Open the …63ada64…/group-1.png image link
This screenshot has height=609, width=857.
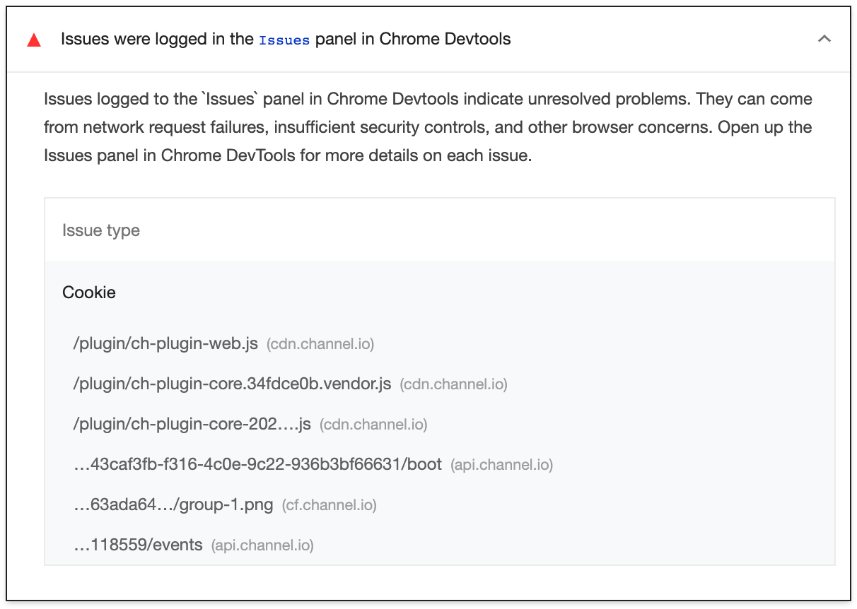point(173,505)
